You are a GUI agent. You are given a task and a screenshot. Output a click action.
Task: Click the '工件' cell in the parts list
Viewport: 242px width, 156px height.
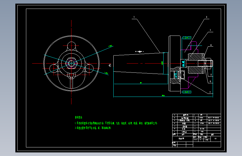[185, 129]
